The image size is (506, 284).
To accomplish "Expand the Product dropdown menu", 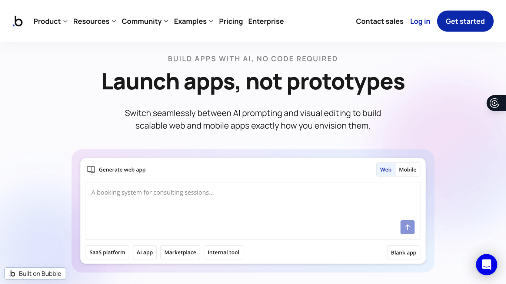I will [x=50, y=21].
